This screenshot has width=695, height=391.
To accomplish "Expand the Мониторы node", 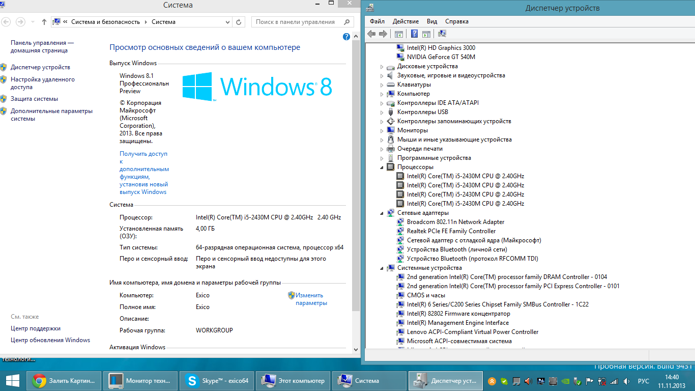I will (x=382, y=131).
